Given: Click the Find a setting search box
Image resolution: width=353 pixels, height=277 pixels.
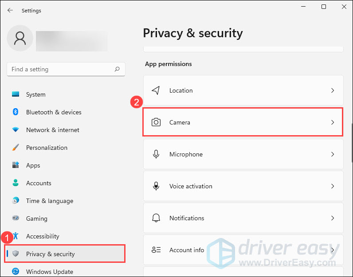Looking at the screenshot, I should point(61,69).
